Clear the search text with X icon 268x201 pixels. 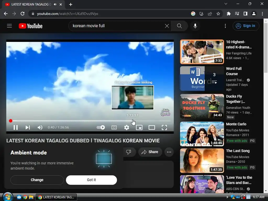pos(167,26)
